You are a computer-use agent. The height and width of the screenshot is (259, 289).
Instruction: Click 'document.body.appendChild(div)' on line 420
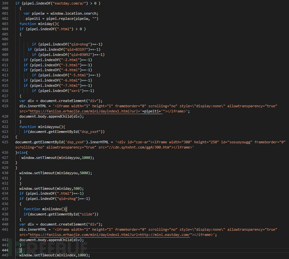click(x=52, y=116)
